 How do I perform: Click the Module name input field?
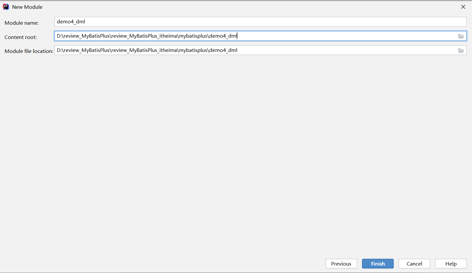pyautogui.click(x=260, y=22)
